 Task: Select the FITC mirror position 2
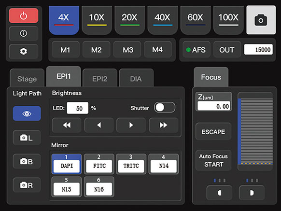tap(99, 164)
